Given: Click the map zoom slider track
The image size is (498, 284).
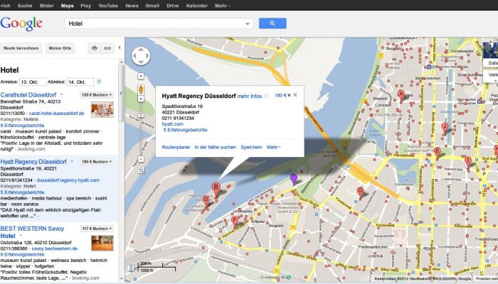Looking at the screenshot, I should click(x=141, y=129).
